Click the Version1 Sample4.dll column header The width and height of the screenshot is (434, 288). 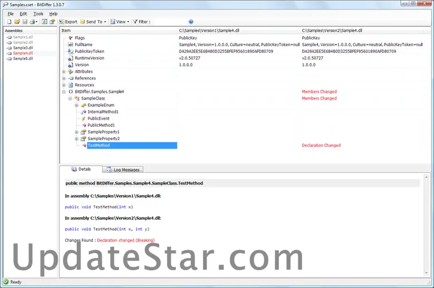pyautogui.click(x=239, y=31)
